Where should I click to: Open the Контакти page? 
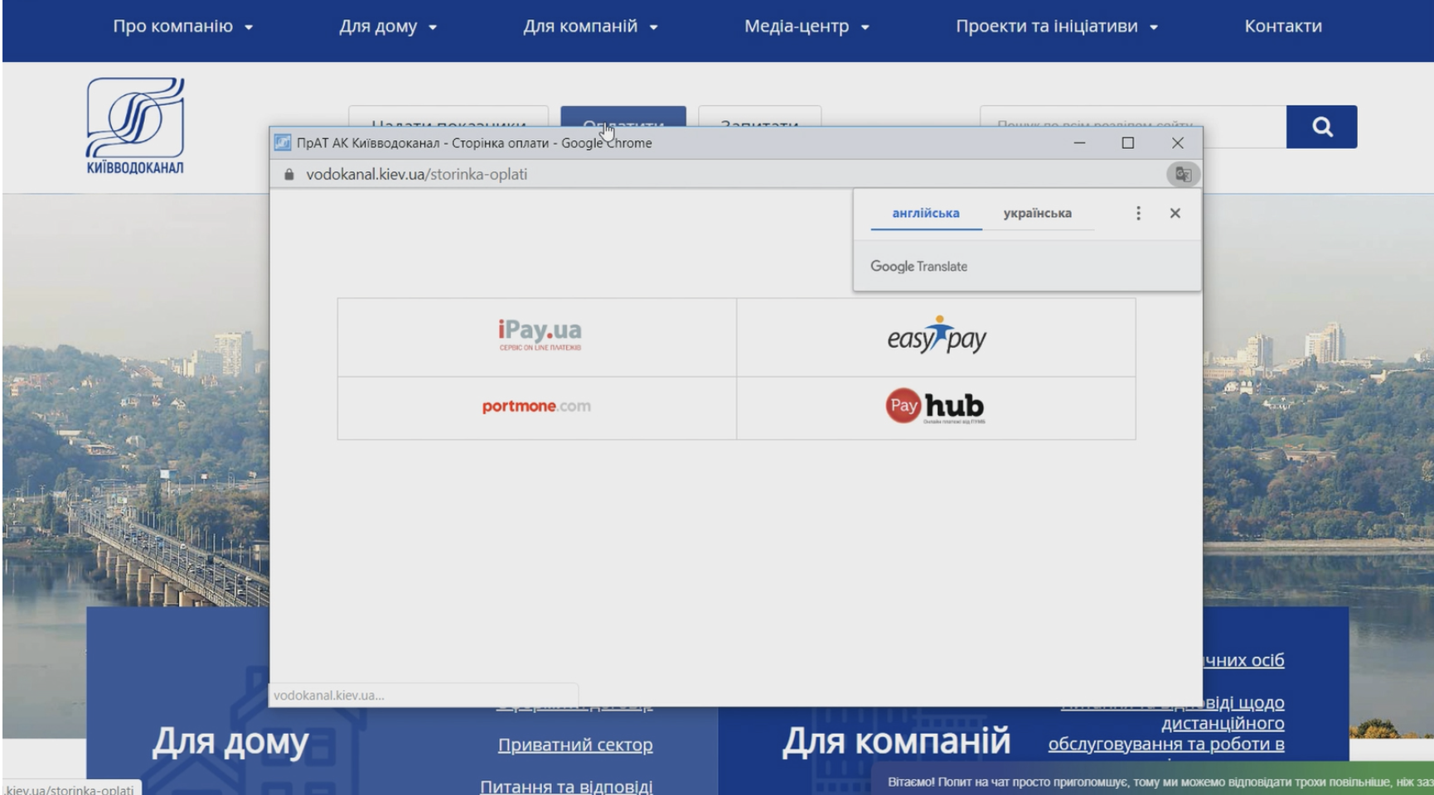click(x=1283, y=26)
